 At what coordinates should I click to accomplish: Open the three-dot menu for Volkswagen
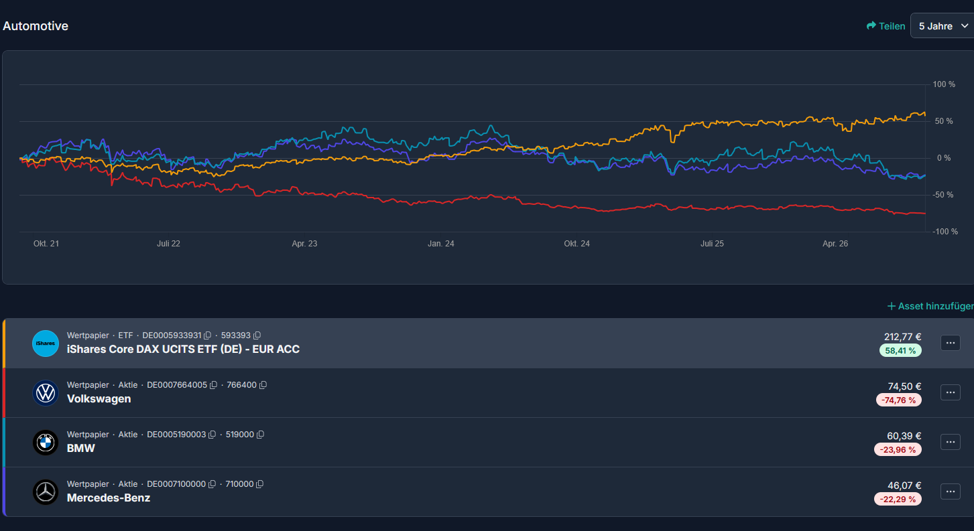[951, 392]
